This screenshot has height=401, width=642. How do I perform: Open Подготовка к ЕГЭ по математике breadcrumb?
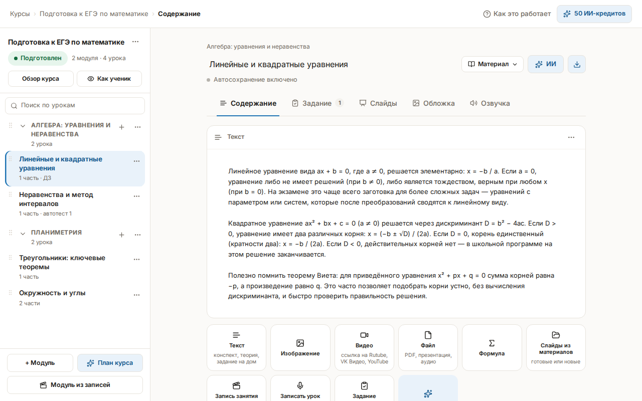click(94, 14)
